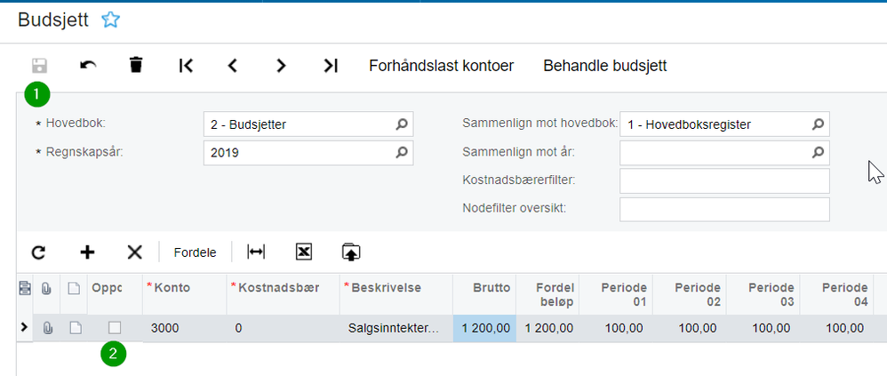This screenshot has width=887, height=376.
Task: Go to next record arrow
Action: (x=281, y=65)
